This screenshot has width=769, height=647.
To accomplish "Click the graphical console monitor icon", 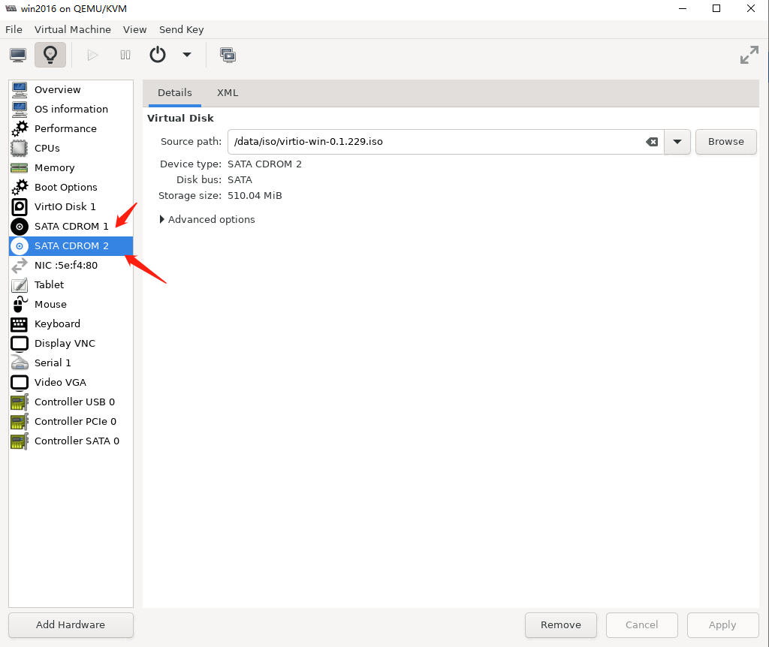I will tap(18, 55).
